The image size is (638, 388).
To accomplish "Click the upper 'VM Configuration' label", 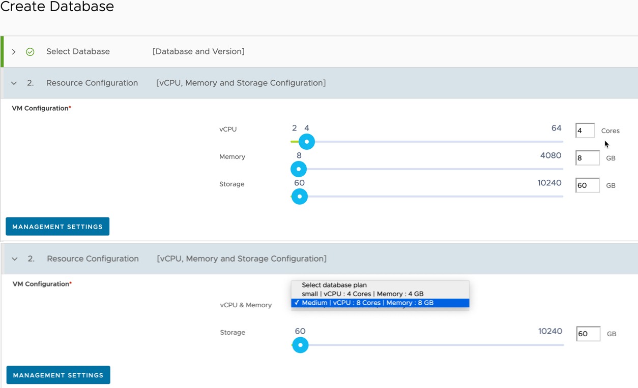I will click(x=41, y=108).
